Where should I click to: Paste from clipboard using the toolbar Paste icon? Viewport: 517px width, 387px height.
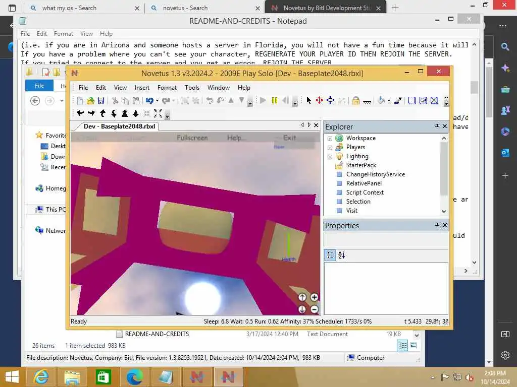tap(136, 101)
